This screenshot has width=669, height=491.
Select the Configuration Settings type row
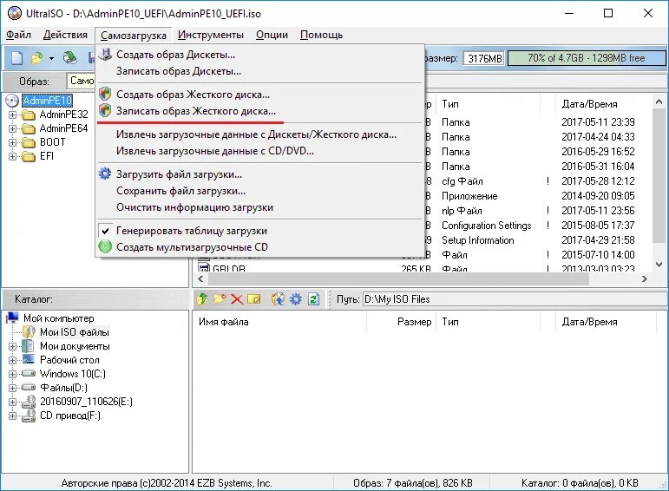click(487, 226)
